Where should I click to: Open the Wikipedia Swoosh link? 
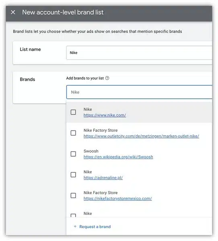(x=118, y=157)
